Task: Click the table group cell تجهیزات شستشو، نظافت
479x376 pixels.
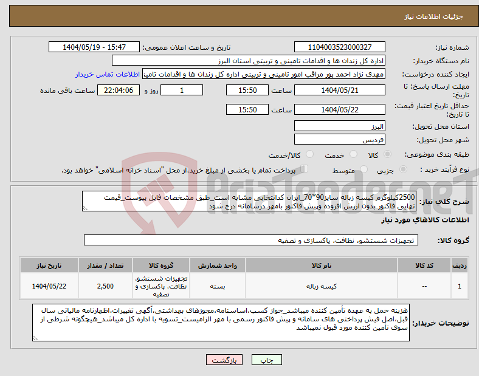Action: [x=161, y=286]
